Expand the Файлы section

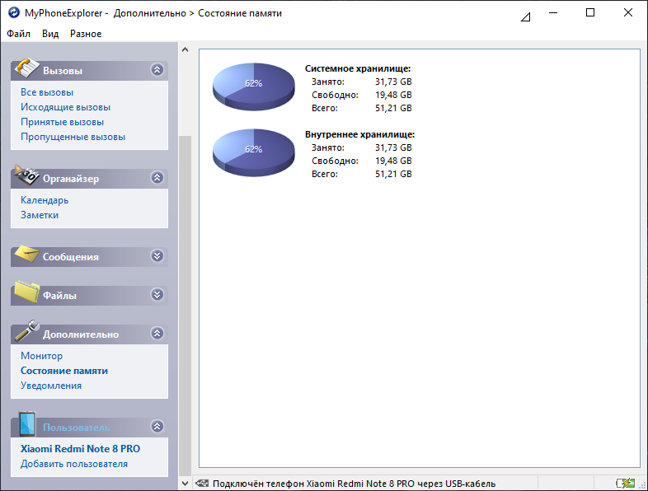(157, 295)
